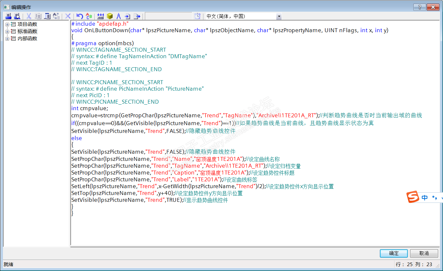Click the Sogou 中 language mode indicator

[x=424, y=198]
